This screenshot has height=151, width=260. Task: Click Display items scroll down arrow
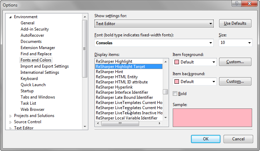coord(166,118)
